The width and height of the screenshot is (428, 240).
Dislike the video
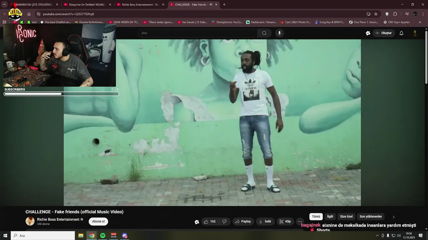(x=224, y=221)
